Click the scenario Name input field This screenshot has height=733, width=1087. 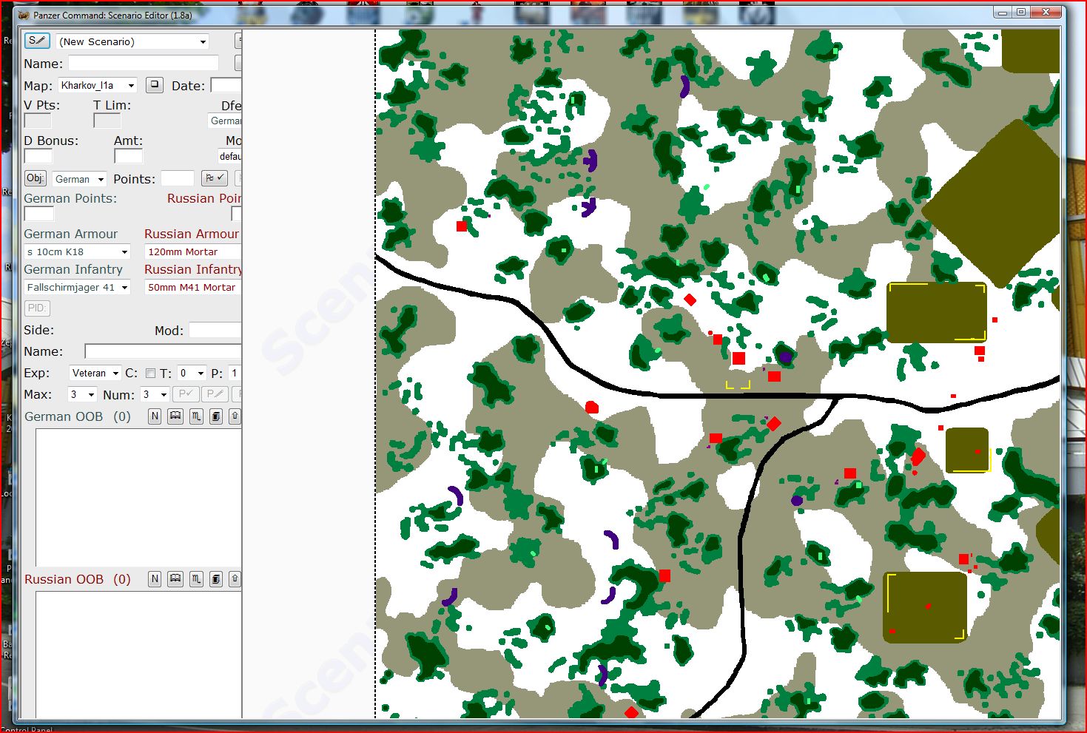144,63
